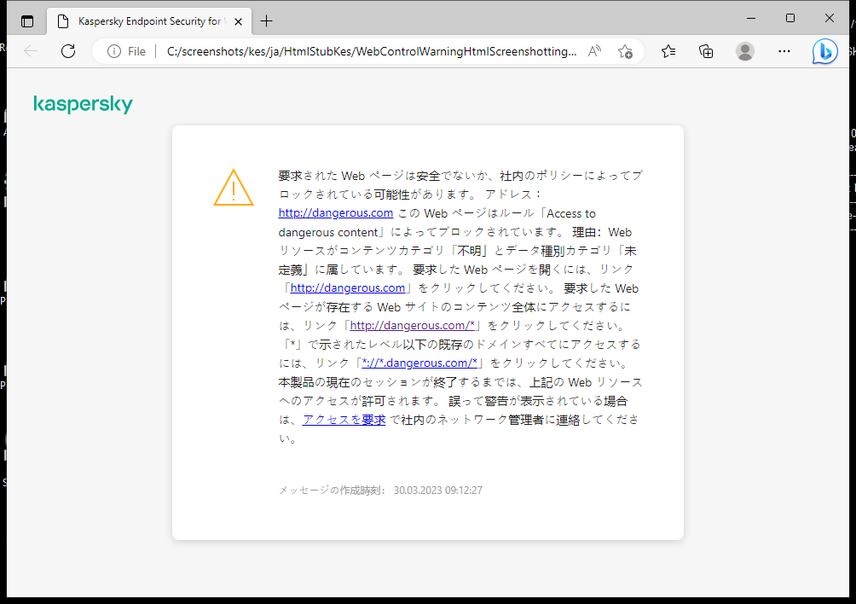The image size is (856, 604).
Task: Click the Kaspersky logo
Action: [83, 104]
